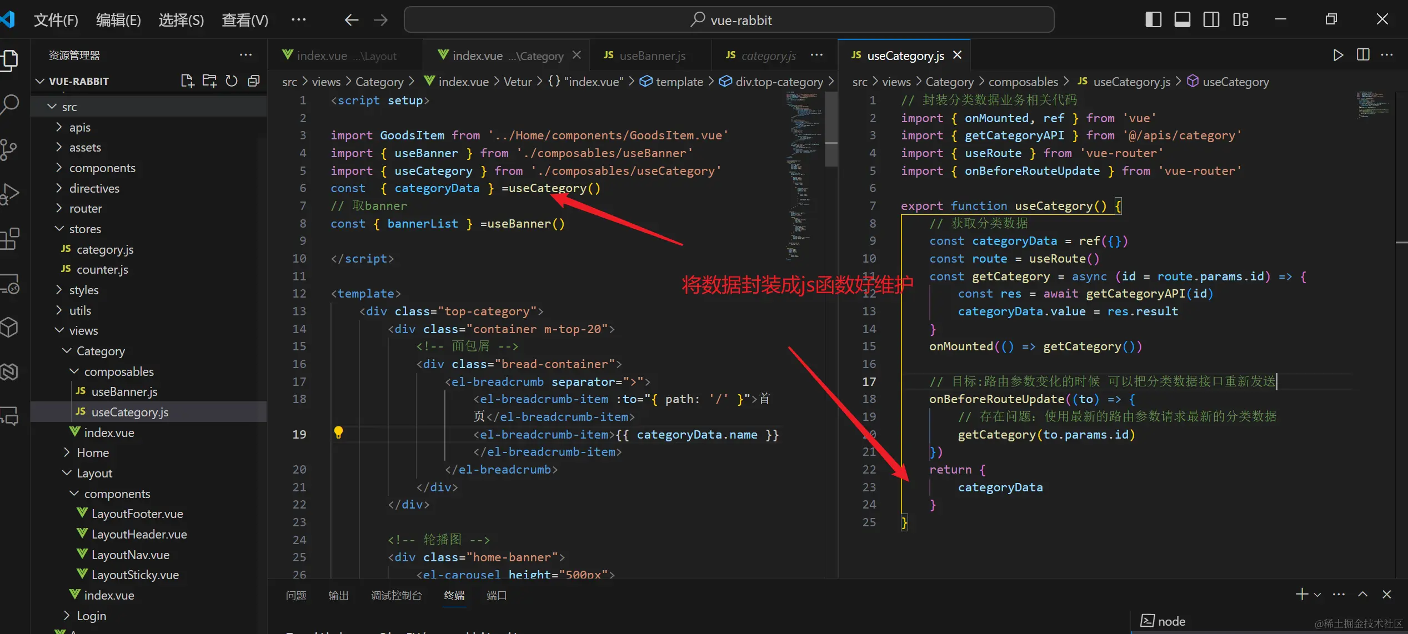
Task: Expand the Home folder in views
Action: click(92, 452)
